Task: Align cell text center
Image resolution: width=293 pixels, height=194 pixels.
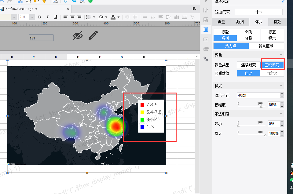Action: coord(72,17)
